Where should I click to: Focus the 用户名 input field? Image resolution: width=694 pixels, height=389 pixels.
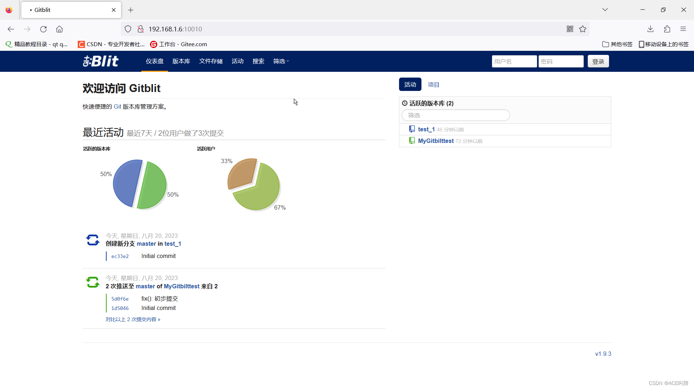(514, 61)
